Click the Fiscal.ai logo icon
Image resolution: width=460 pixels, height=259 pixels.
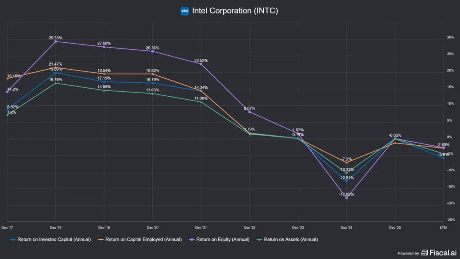tap(424, 253)
